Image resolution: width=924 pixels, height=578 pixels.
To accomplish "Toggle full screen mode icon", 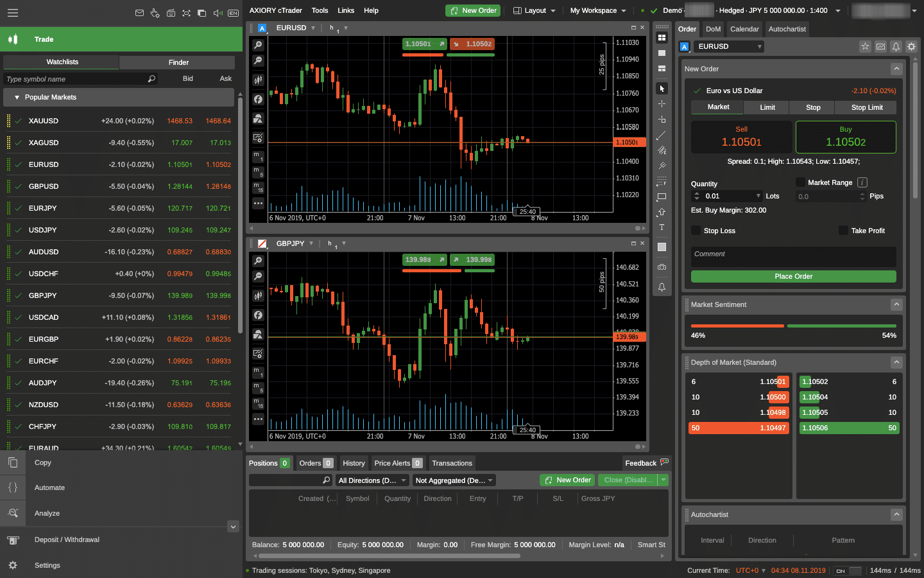I will [x=186, y=13].
